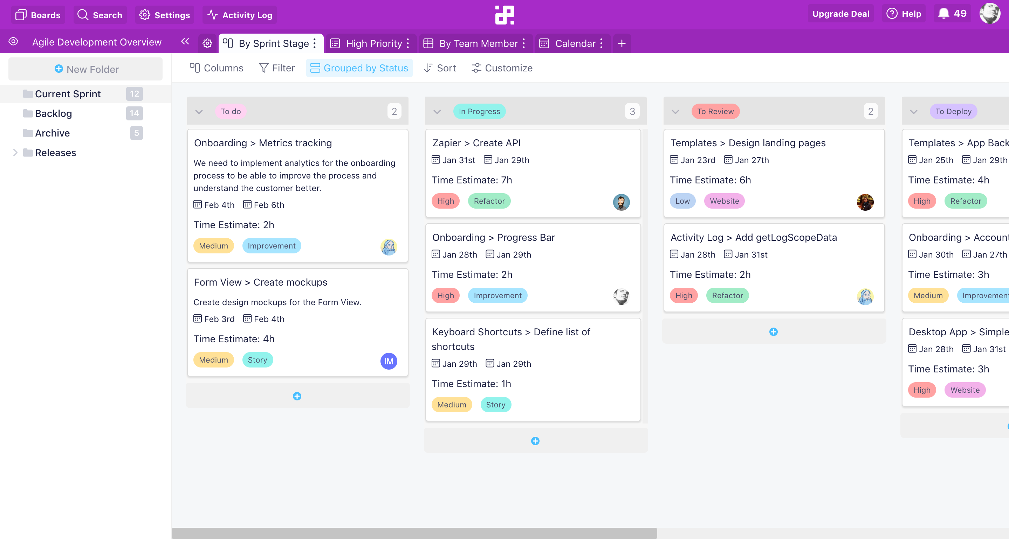Click Grouped by Status
This screenshot has width=1009, height=539.
pos(359,68)
